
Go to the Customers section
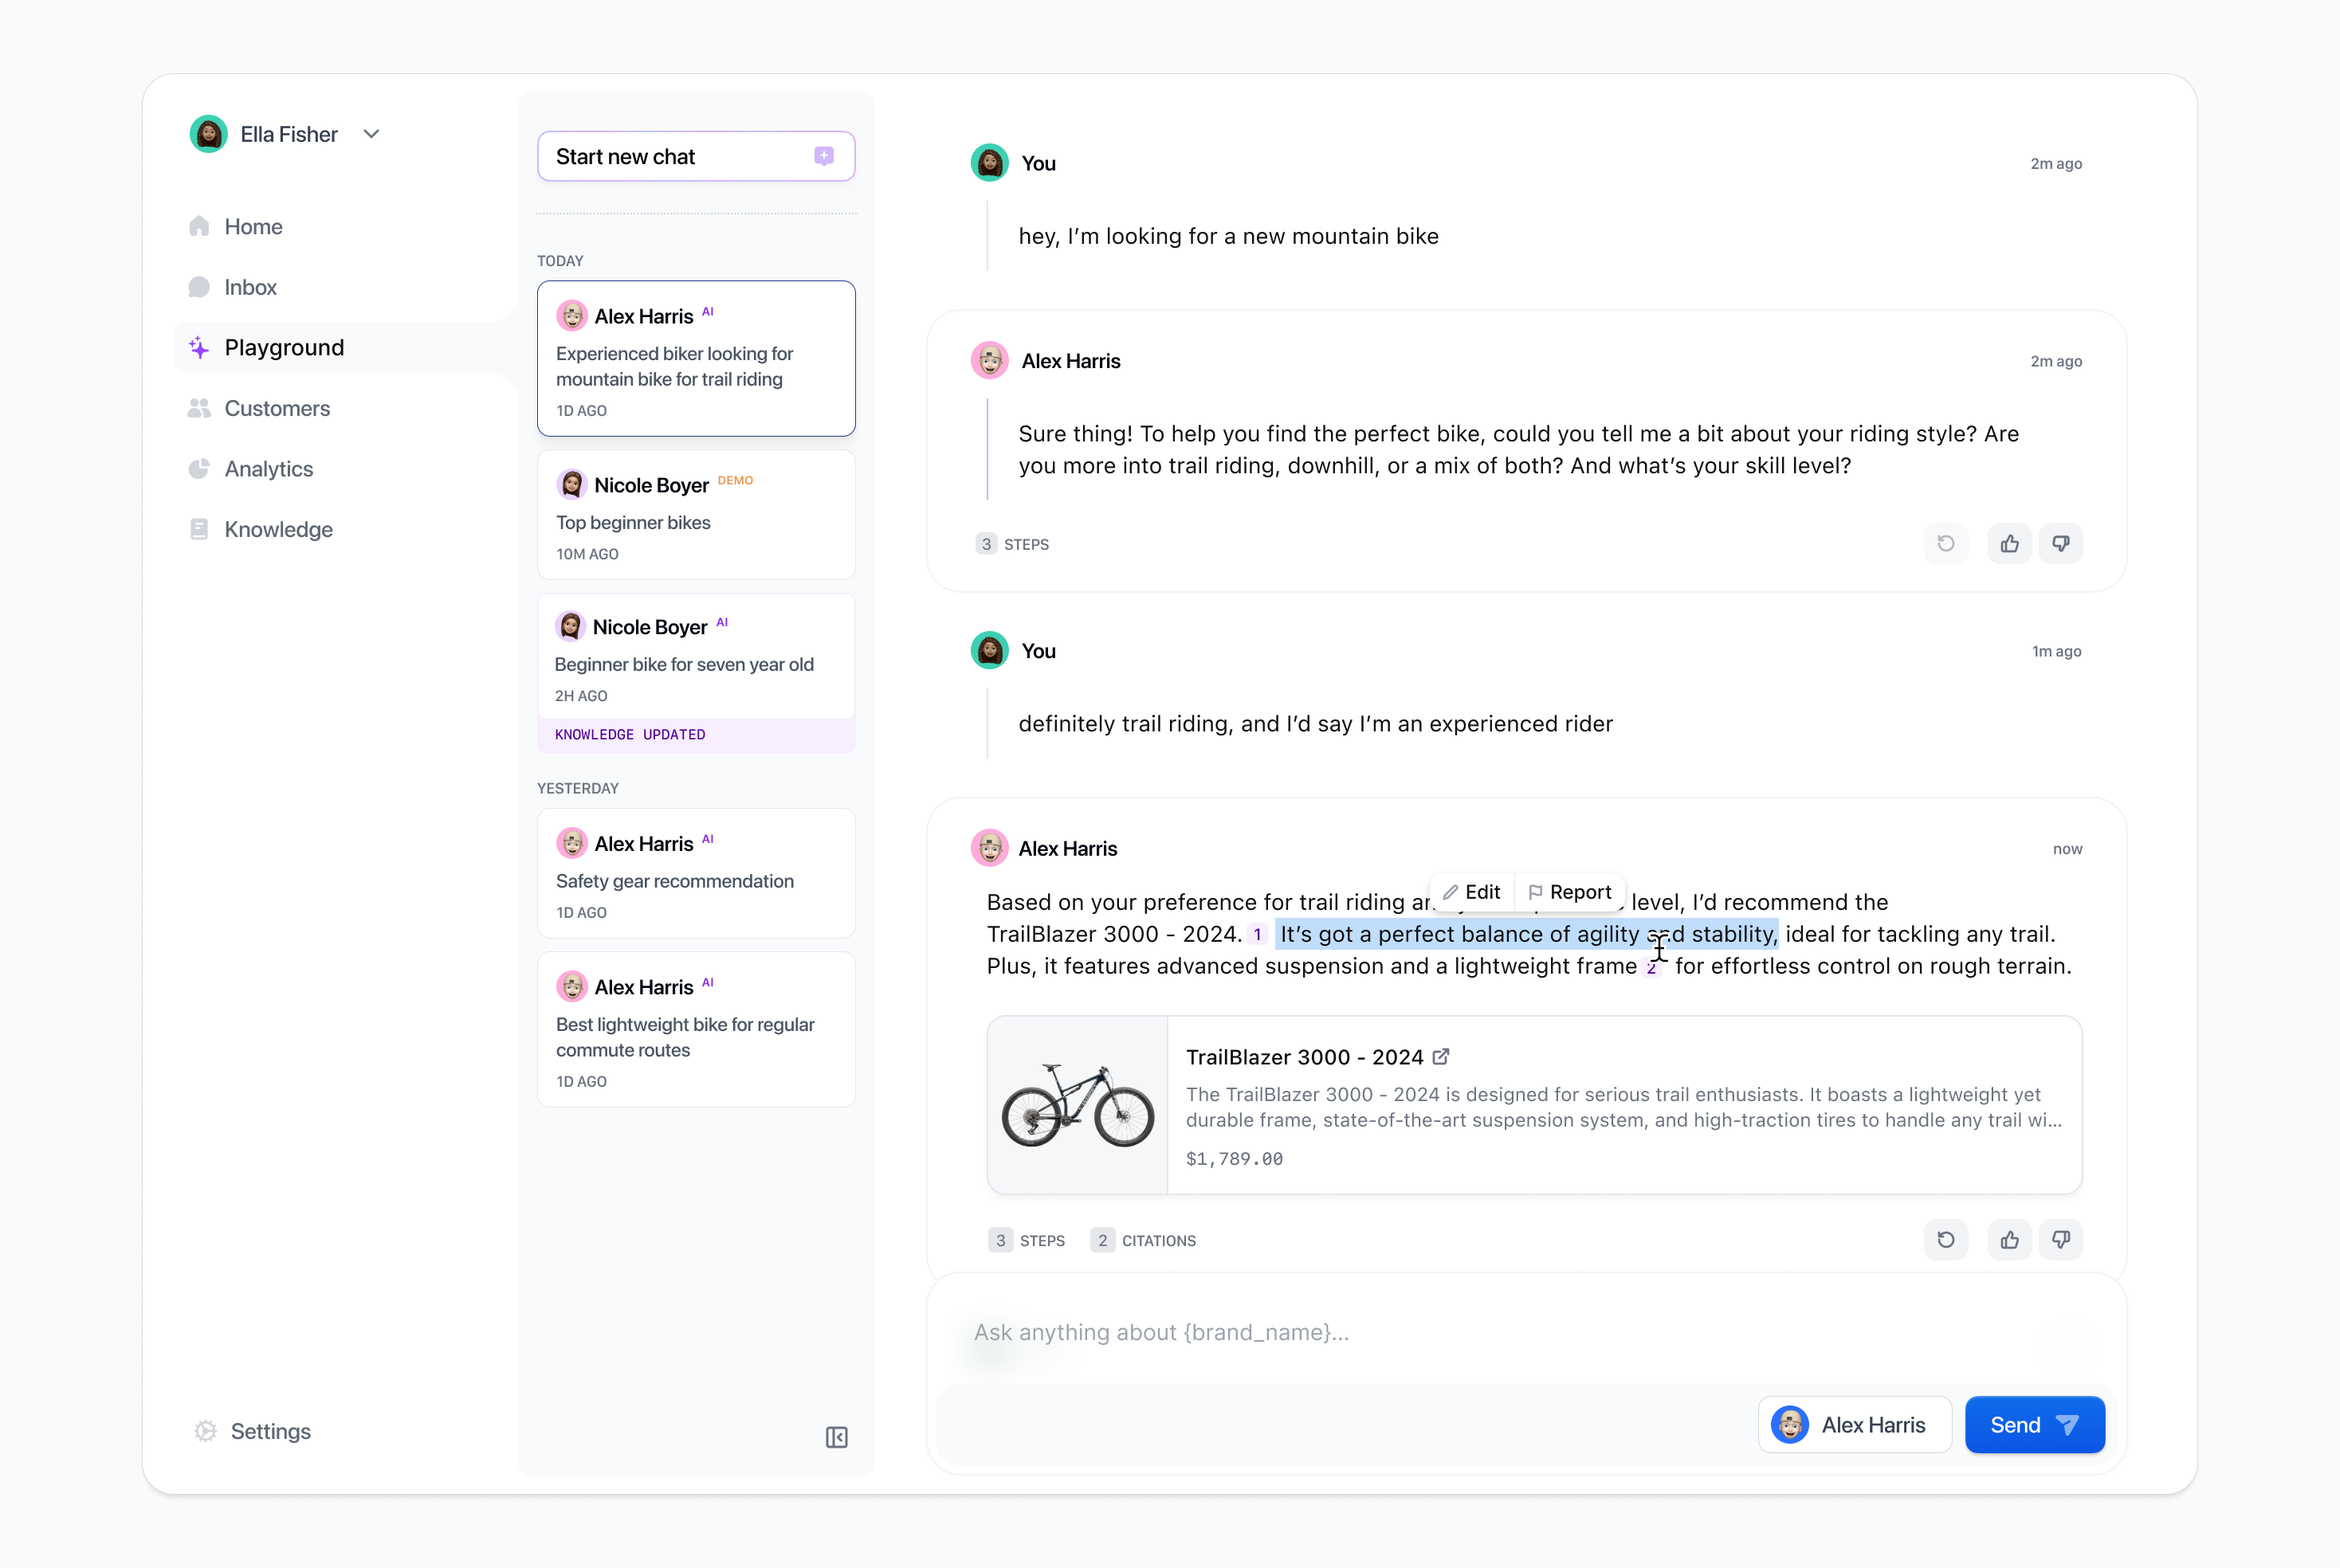(276, 408)
